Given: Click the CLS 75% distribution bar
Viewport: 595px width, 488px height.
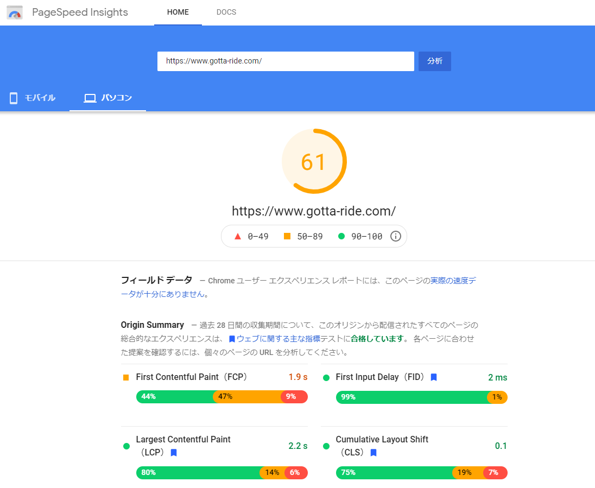Looking at the screenshot, I should tap(422, 473).
